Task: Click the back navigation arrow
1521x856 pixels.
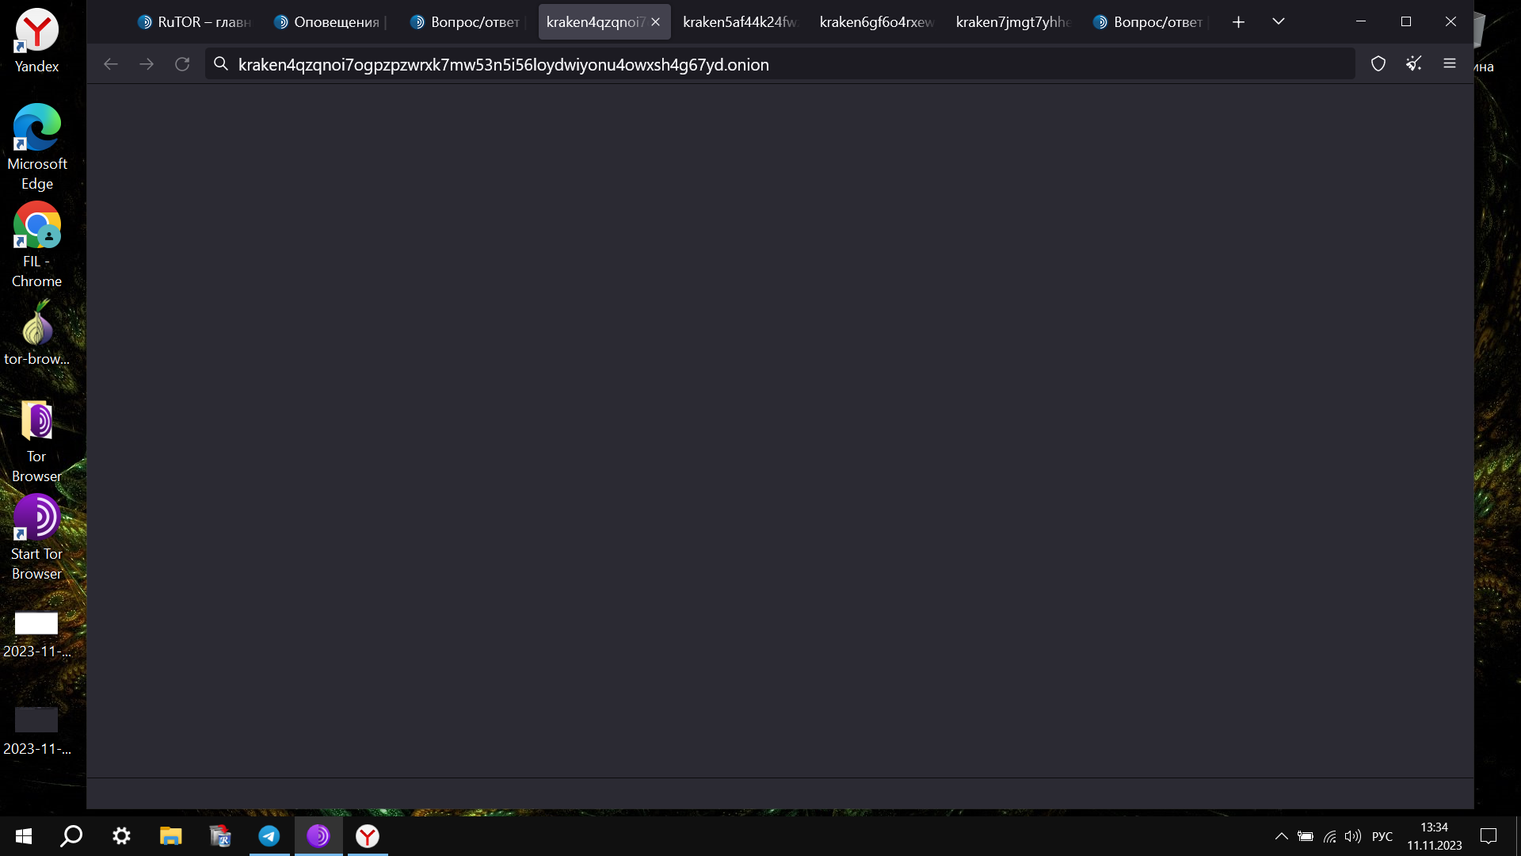Action: point(111,64)
